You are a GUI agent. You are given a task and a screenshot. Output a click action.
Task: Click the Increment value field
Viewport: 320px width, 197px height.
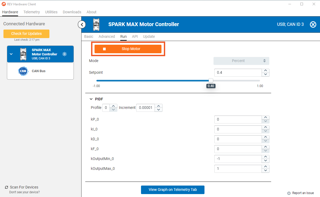[x=146, y=108]
